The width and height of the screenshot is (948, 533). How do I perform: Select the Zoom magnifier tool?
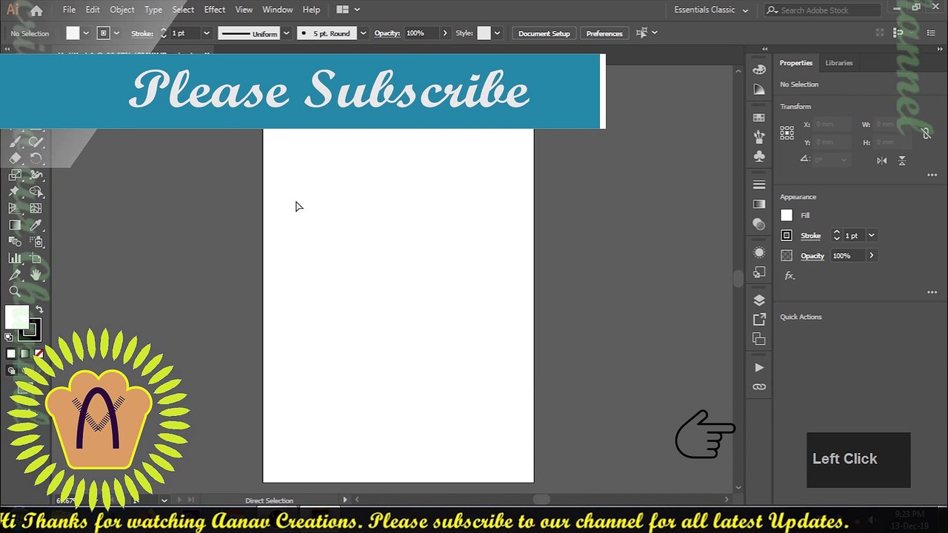(15, 291)
